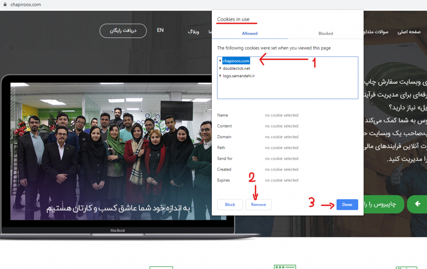
Task: Click the Created field label
Action: click(x=224, y=169)
